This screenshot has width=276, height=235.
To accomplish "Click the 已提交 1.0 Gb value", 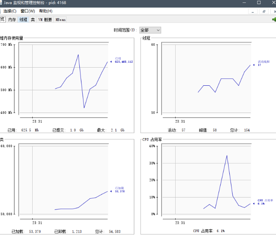I will (68, 130).
